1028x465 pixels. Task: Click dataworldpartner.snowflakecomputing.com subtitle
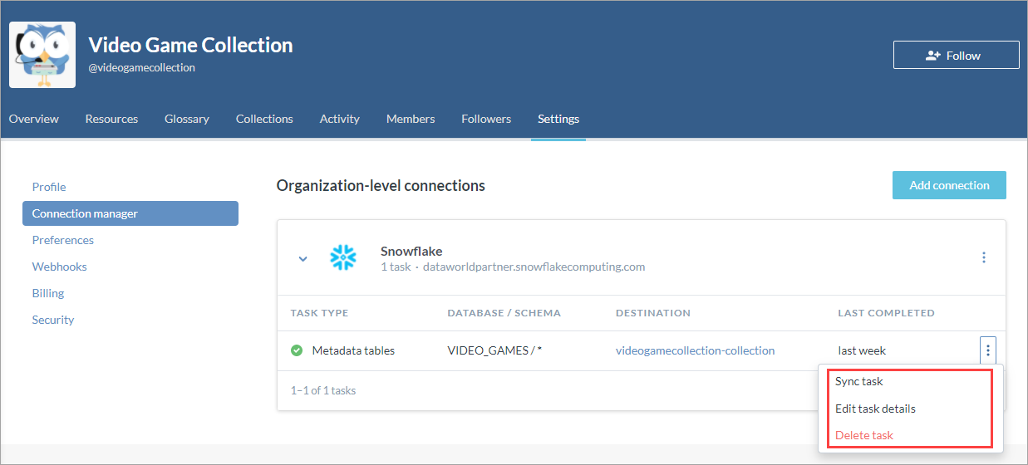[534, 267]
